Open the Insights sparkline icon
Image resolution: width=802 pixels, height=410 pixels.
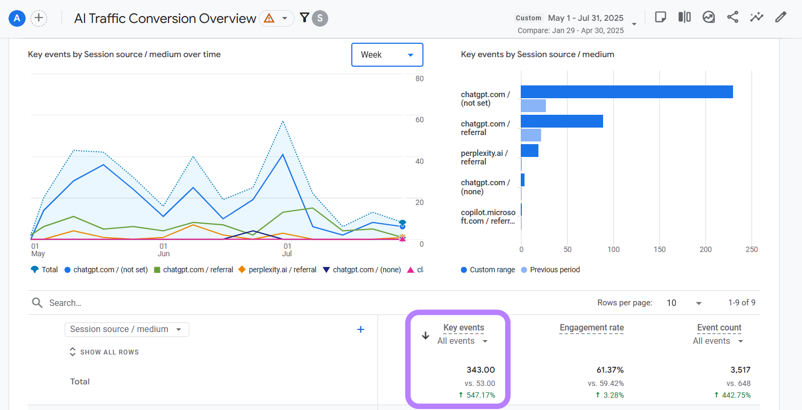pos(757,17)
